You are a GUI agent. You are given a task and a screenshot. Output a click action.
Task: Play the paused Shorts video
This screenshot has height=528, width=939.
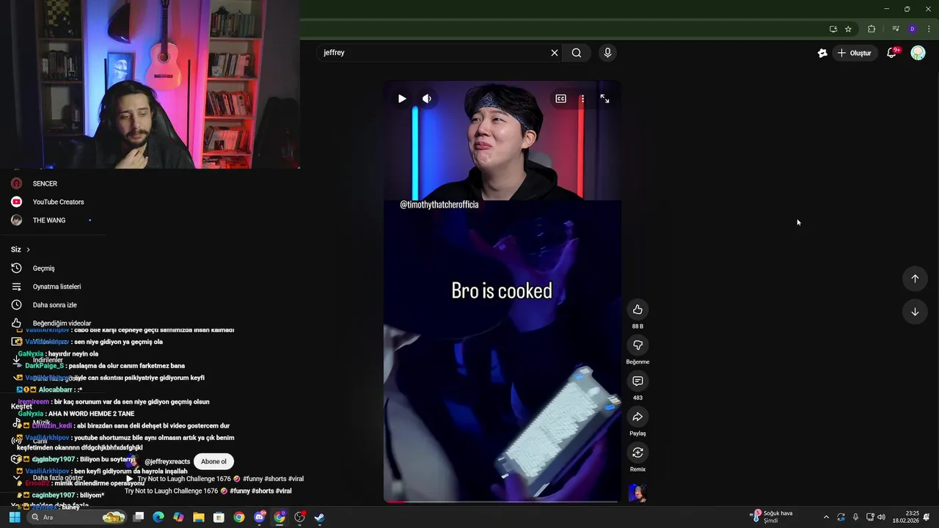pyautogui.click(x=402, y=98)
